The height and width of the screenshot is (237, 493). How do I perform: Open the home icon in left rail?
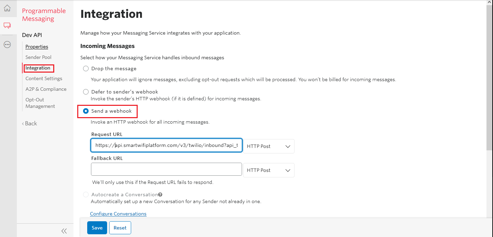click(7, 8)
